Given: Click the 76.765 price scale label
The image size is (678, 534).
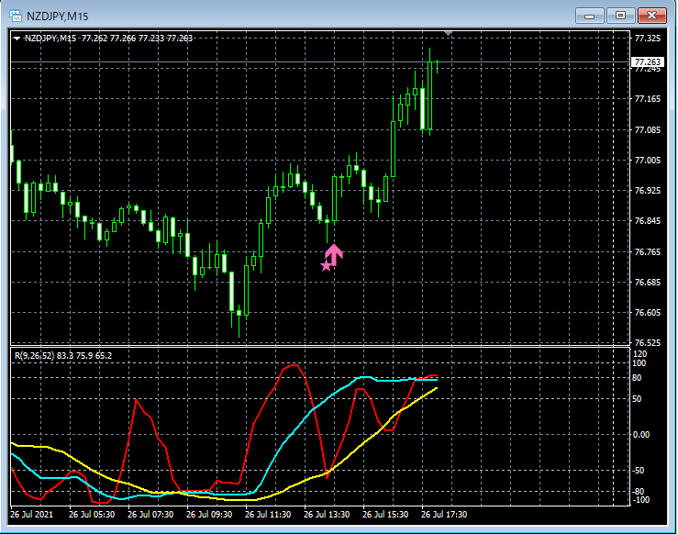Looking at the screenshot, I should (x=648, y=251).
